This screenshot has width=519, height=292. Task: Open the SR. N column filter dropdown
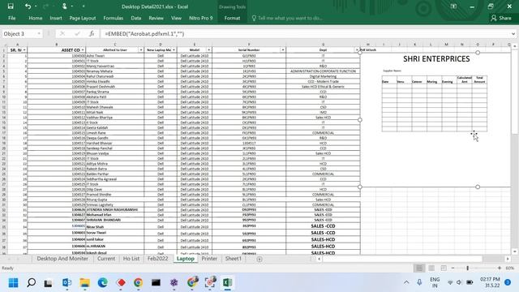(x=24, y=50)
